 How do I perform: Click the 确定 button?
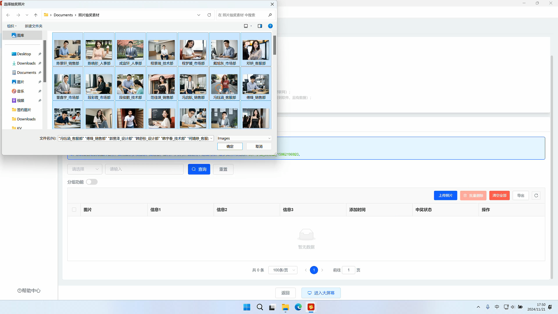(230, 147)
